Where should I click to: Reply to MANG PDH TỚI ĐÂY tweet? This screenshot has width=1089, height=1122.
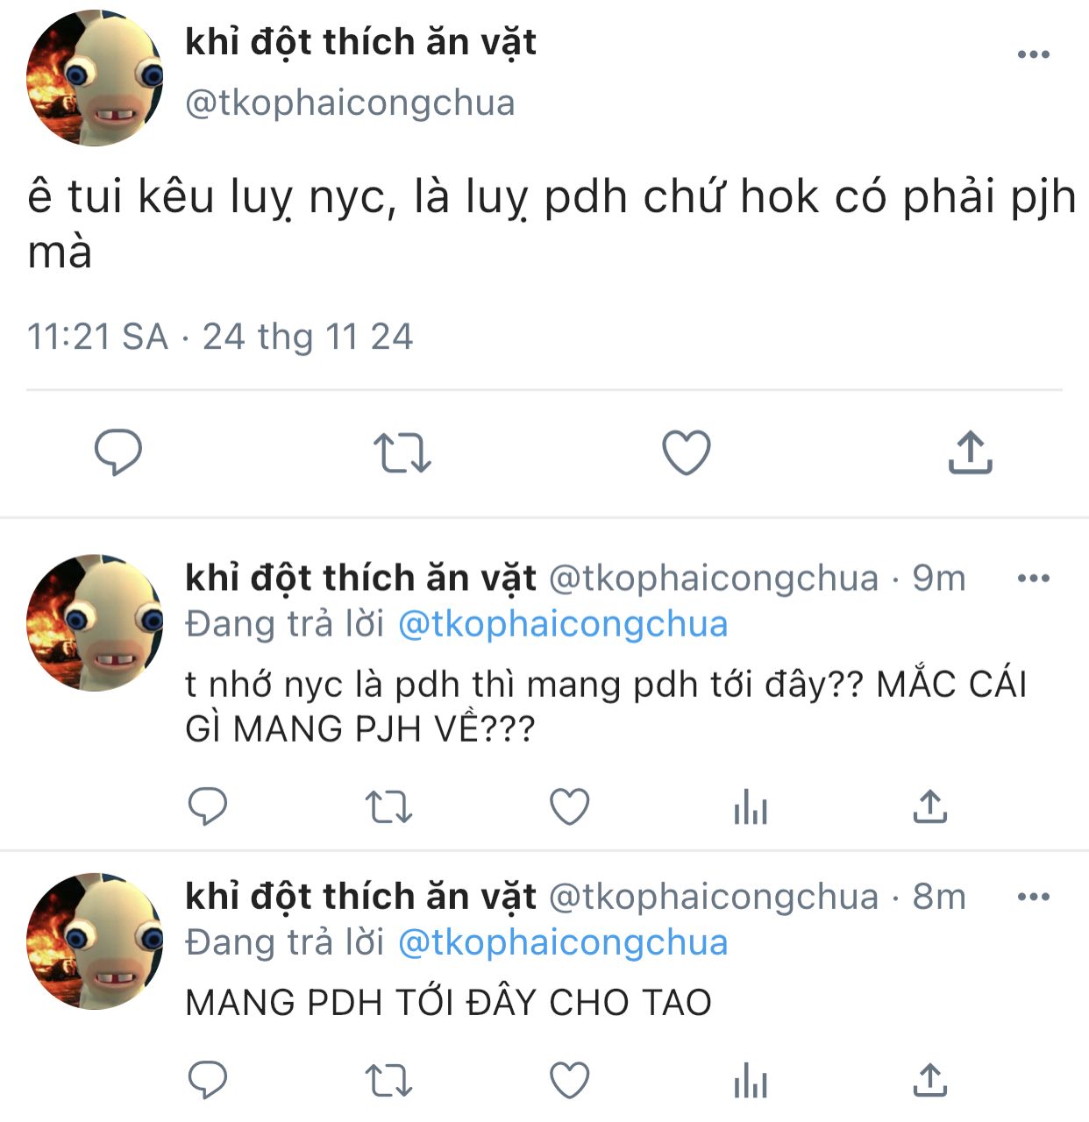[208, 1080]
